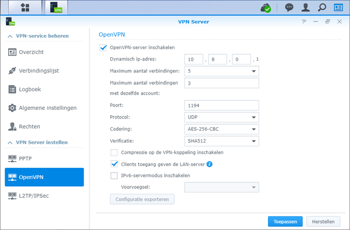Image resolution: width=350 pixels, height=230 pixels.
Task: Enable IPv6-servermodus inschakelen checkbox
Action: (x=114, y=175)
